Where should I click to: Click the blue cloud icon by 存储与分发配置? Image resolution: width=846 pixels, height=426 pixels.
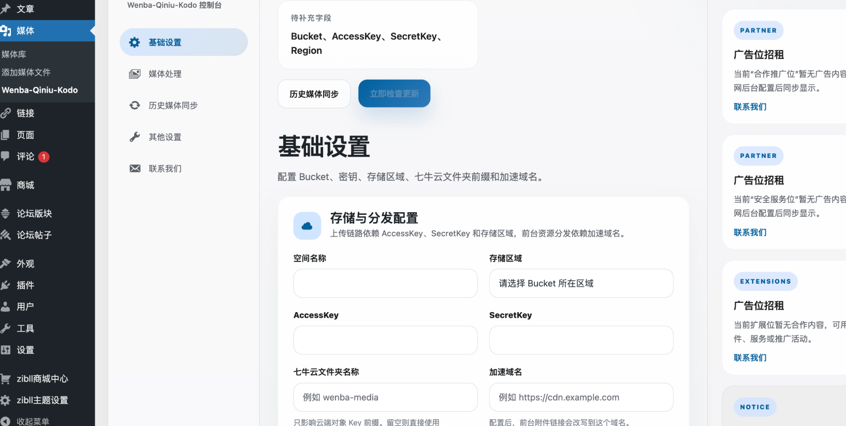(307, 226)
